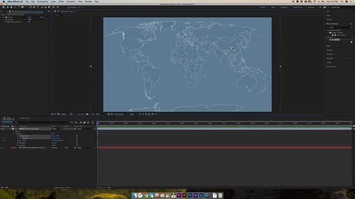
Task: Toggle the Snapping checkbox in toolbar
Action: (x=69, y=7)
